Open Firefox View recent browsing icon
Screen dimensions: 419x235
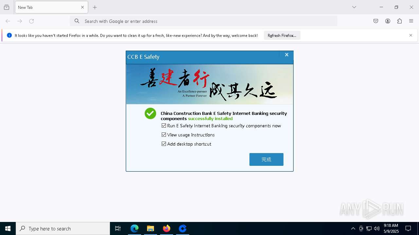pos(7,7)
